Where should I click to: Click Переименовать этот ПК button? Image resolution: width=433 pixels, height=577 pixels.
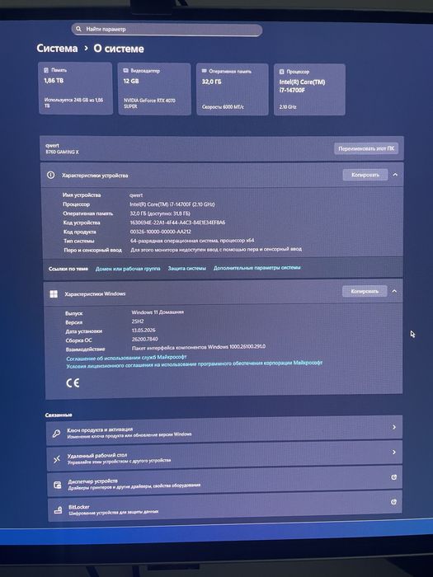(366, 148)
